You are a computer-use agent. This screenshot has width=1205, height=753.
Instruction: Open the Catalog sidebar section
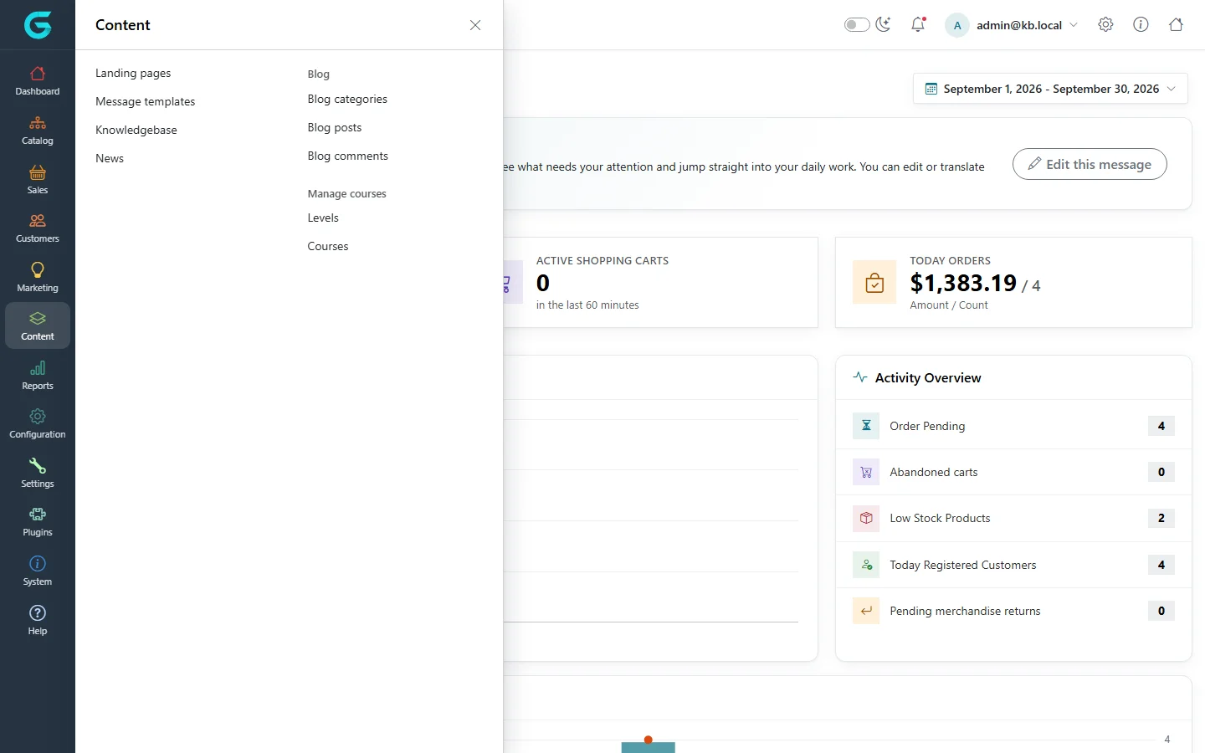click(x=38, y=131)
